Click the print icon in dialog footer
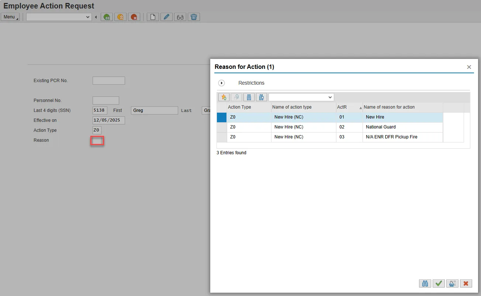Image resolution: width=481 pixels, height=296 pixels. click(x=452, y=283)
